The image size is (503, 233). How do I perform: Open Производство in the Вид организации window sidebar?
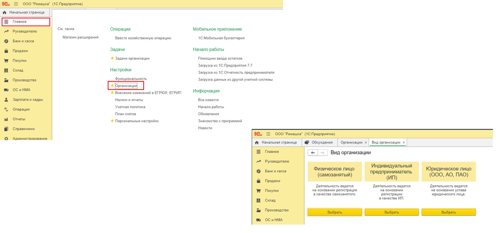277,210
